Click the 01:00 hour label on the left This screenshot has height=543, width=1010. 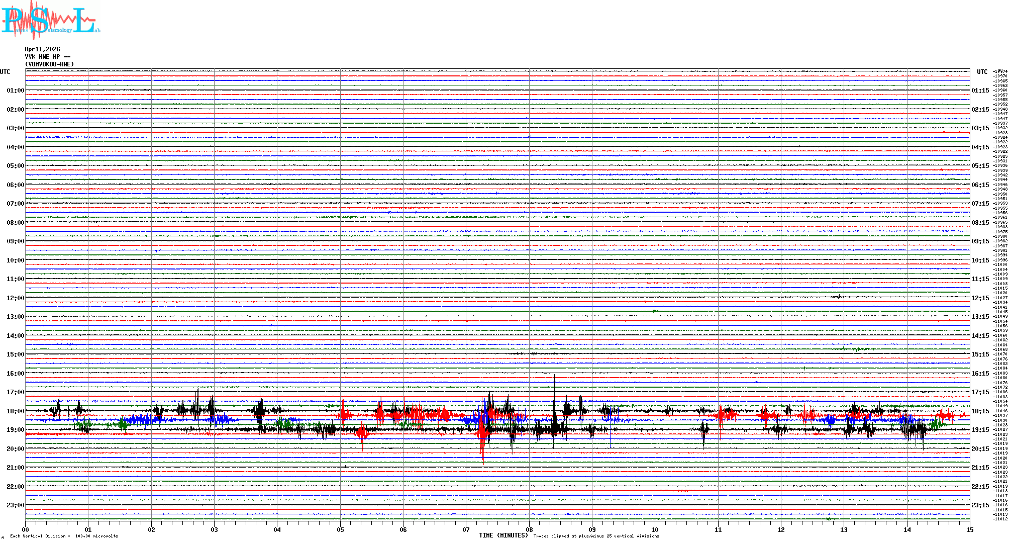click(x=15, y=90)
